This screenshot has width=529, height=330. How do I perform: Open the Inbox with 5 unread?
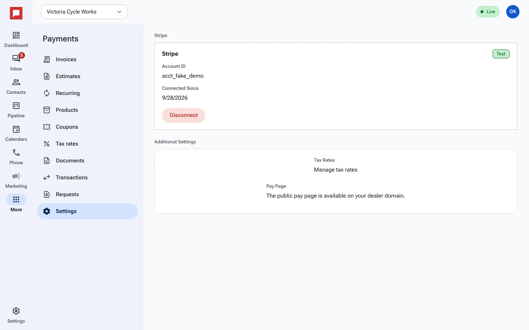pos(16,59)
